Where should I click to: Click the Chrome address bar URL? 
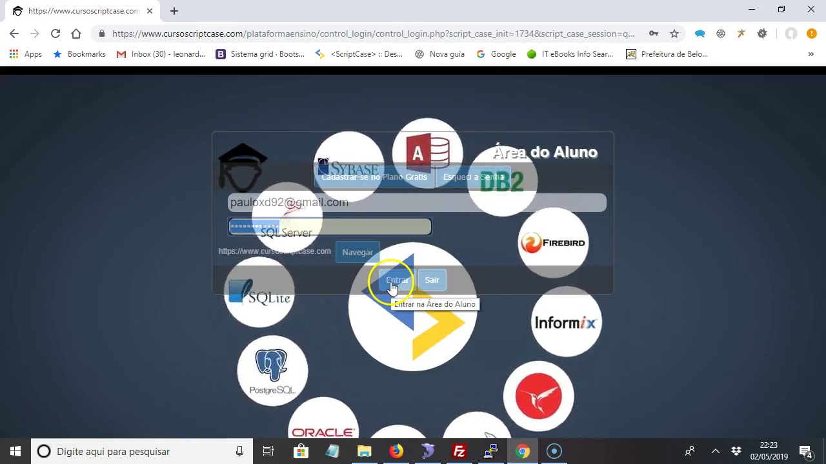pyautogui.click(x=373, y=34)
